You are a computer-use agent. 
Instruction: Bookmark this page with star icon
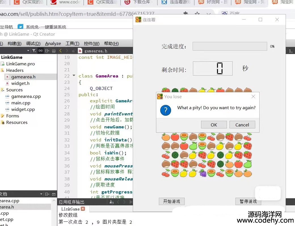(197, 14)
